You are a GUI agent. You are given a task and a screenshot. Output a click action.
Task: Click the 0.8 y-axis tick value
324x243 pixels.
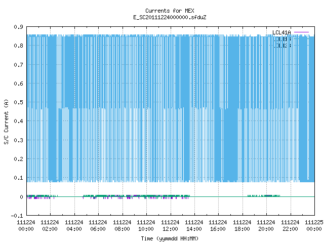point(18,46)
